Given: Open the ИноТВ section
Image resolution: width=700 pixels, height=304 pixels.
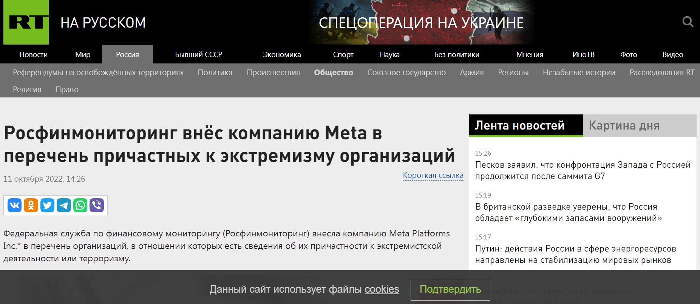Looking at the screenshot, I should pos(583,54).
